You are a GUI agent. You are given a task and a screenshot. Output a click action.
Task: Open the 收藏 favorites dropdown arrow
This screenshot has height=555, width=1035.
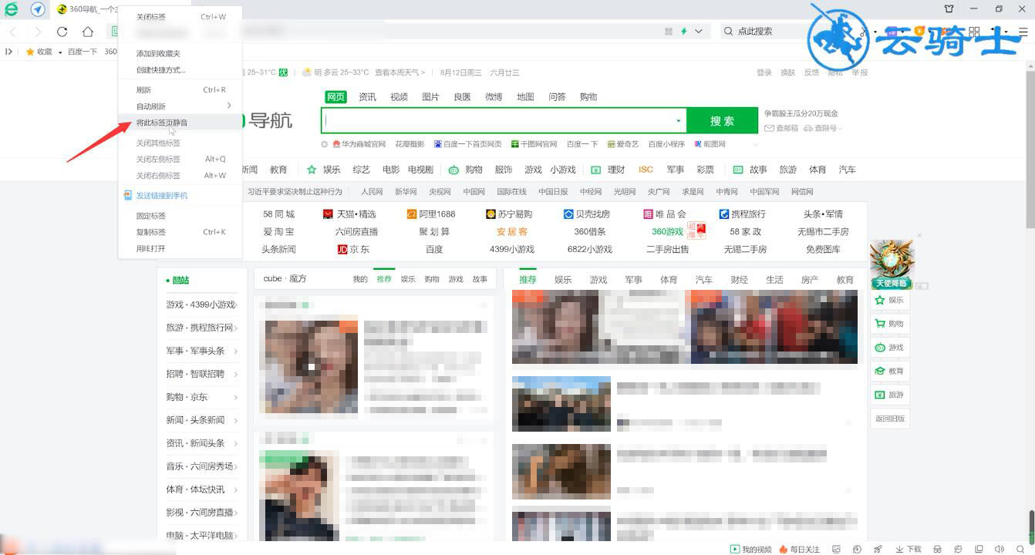[60, 52]
